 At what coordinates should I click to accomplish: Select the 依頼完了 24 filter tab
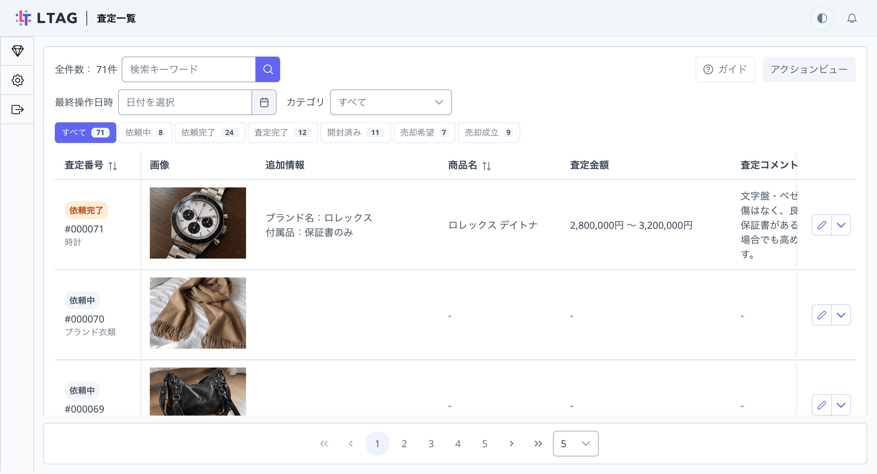coord(210,133)
